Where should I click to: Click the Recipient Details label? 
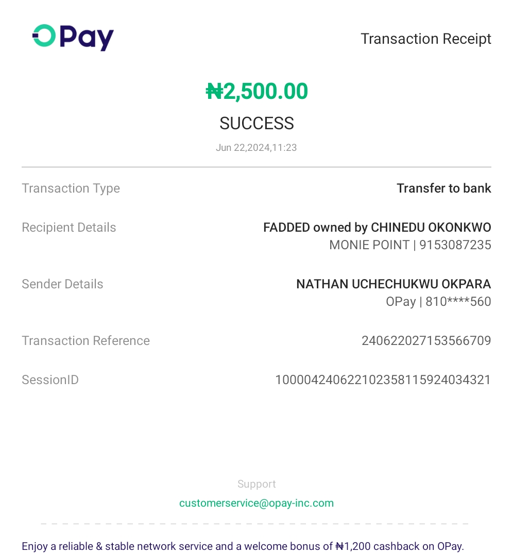pyautogui.click(x=69, y=228)
